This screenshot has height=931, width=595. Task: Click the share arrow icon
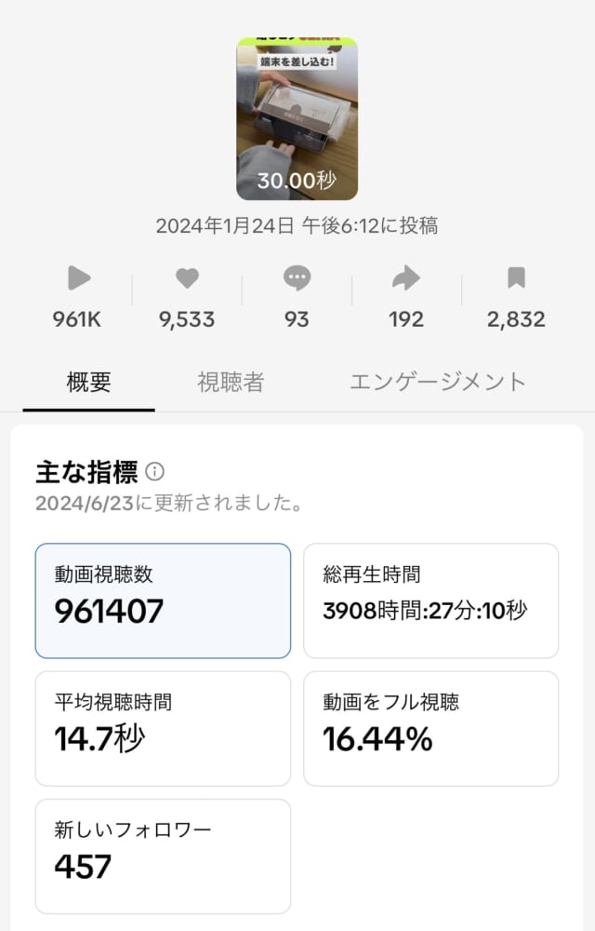coord(406,277)
